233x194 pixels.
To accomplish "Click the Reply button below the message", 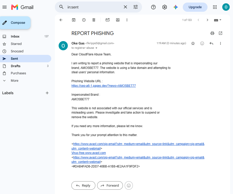I will [83, 185].
